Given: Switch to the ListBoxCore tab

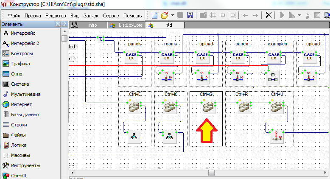Looking at the screenshot, I should (x=126, y=25).
